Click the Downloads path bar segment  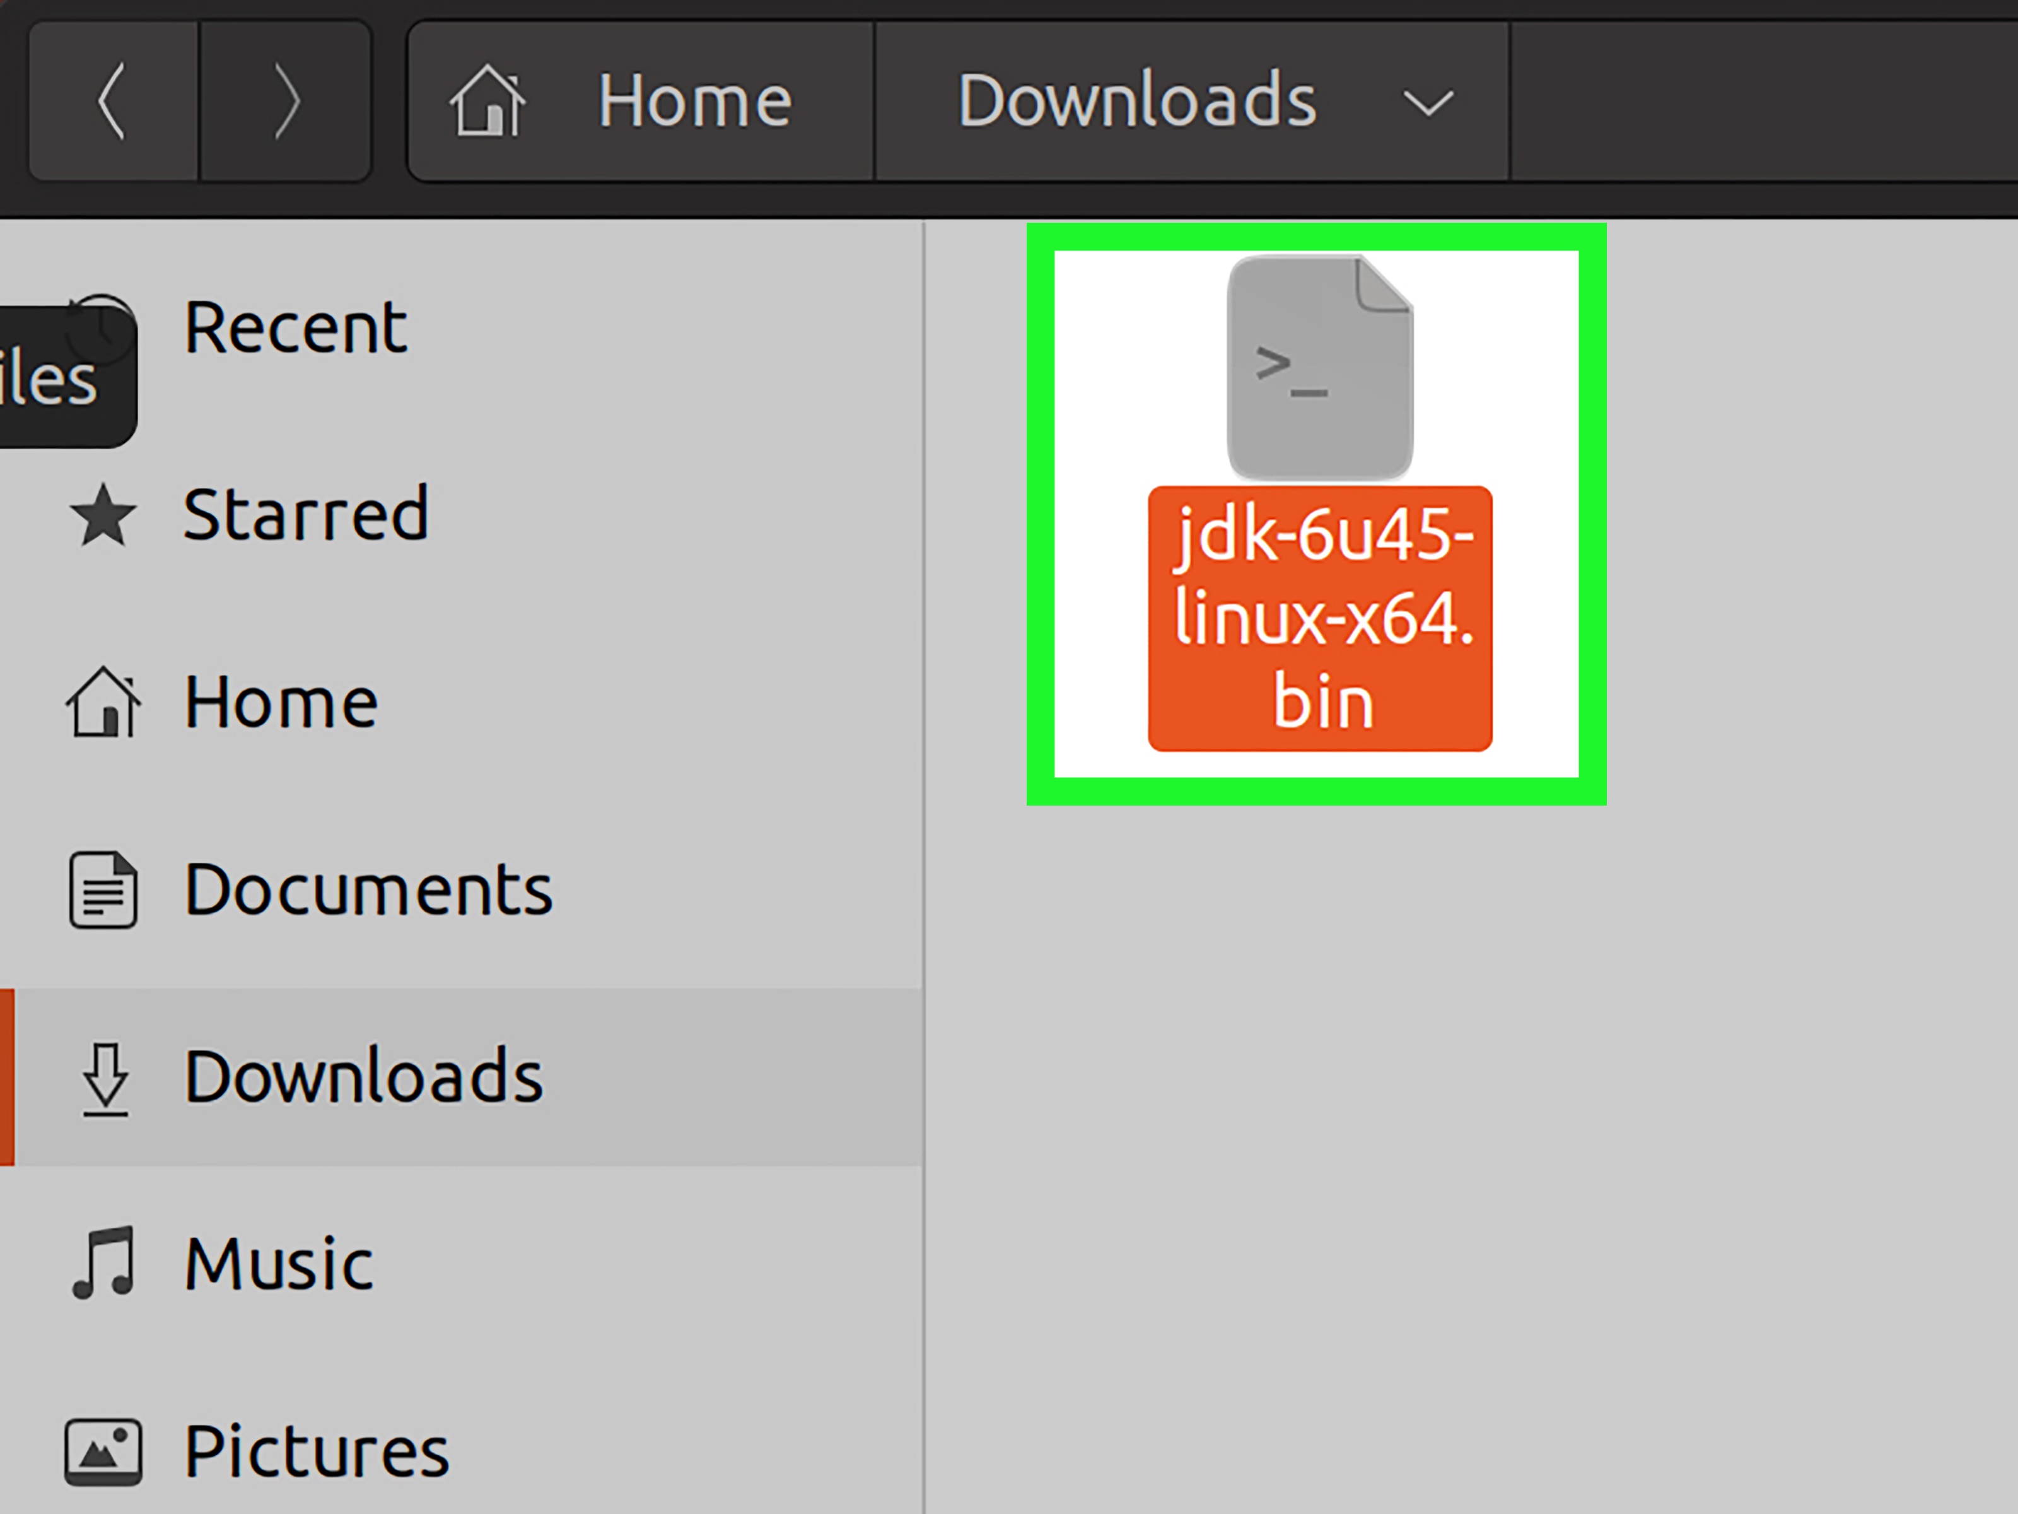(x=1191, y=100)
